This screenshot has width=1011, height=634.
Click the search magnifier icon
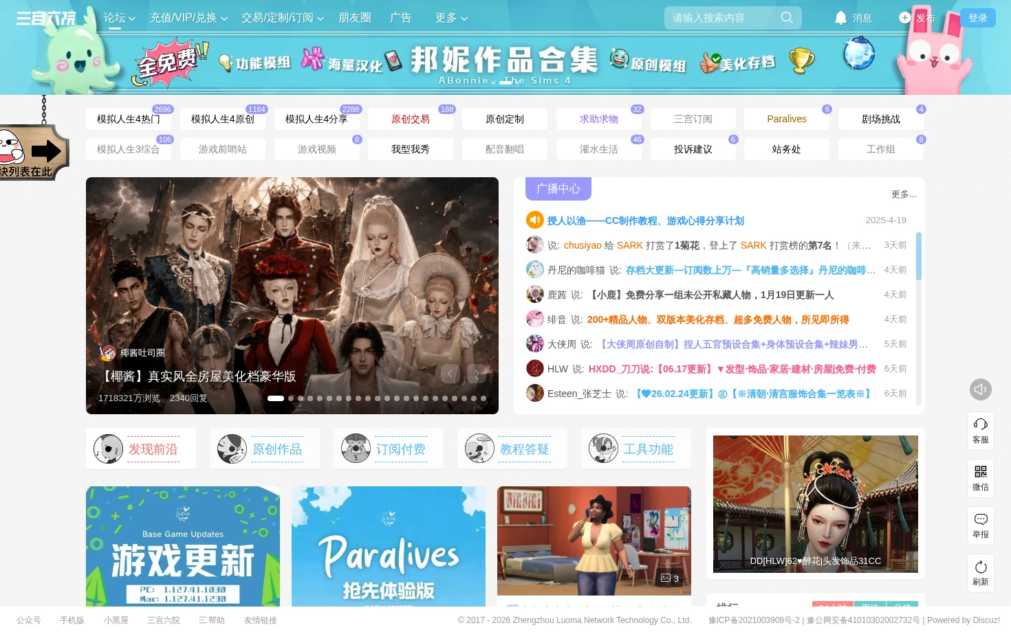pyautogui.click(x=787, y=18)
